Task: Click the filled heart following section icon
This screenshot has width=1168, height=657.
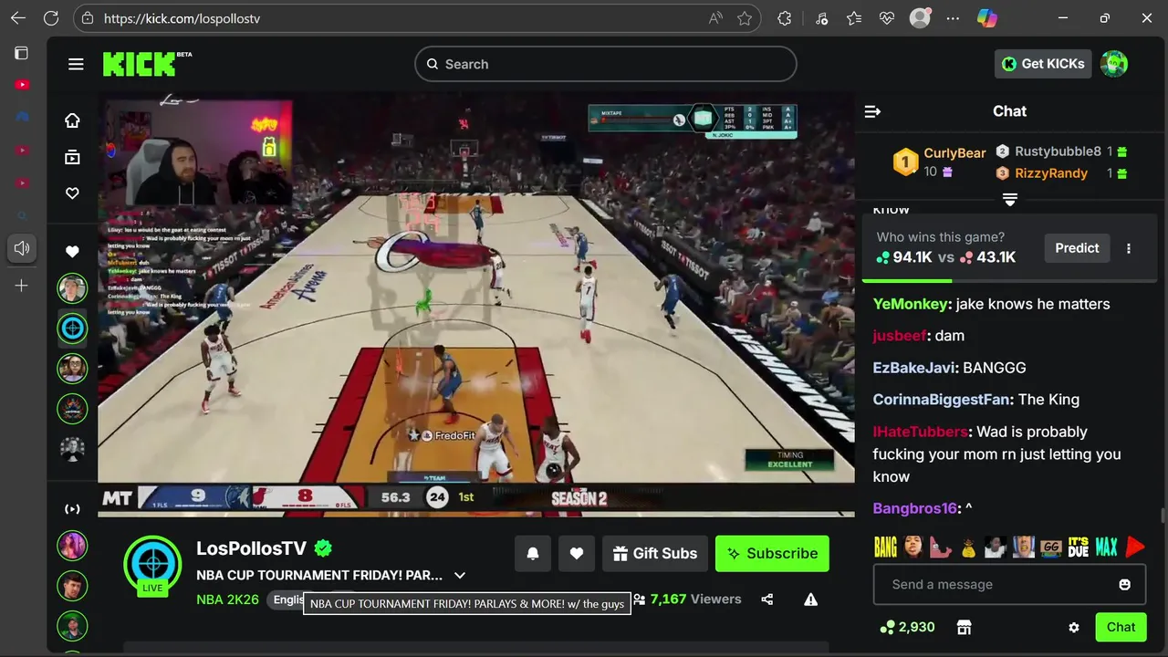Action: tap(72, 252)
